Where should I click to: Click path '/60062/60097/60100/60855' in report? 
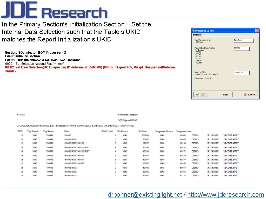pos(77,147)
